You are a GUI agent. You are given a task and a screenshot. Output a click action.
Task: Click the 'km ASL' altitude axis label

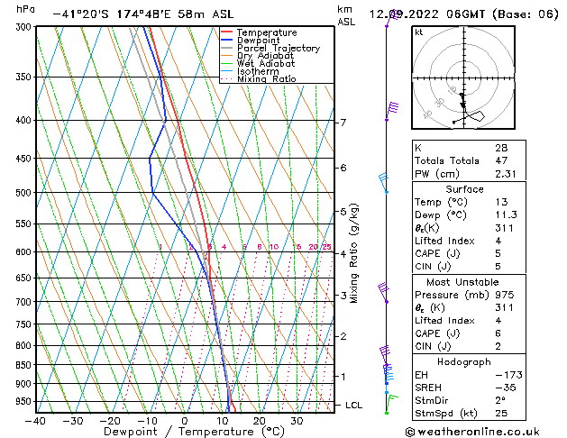(x=346, y=15)
